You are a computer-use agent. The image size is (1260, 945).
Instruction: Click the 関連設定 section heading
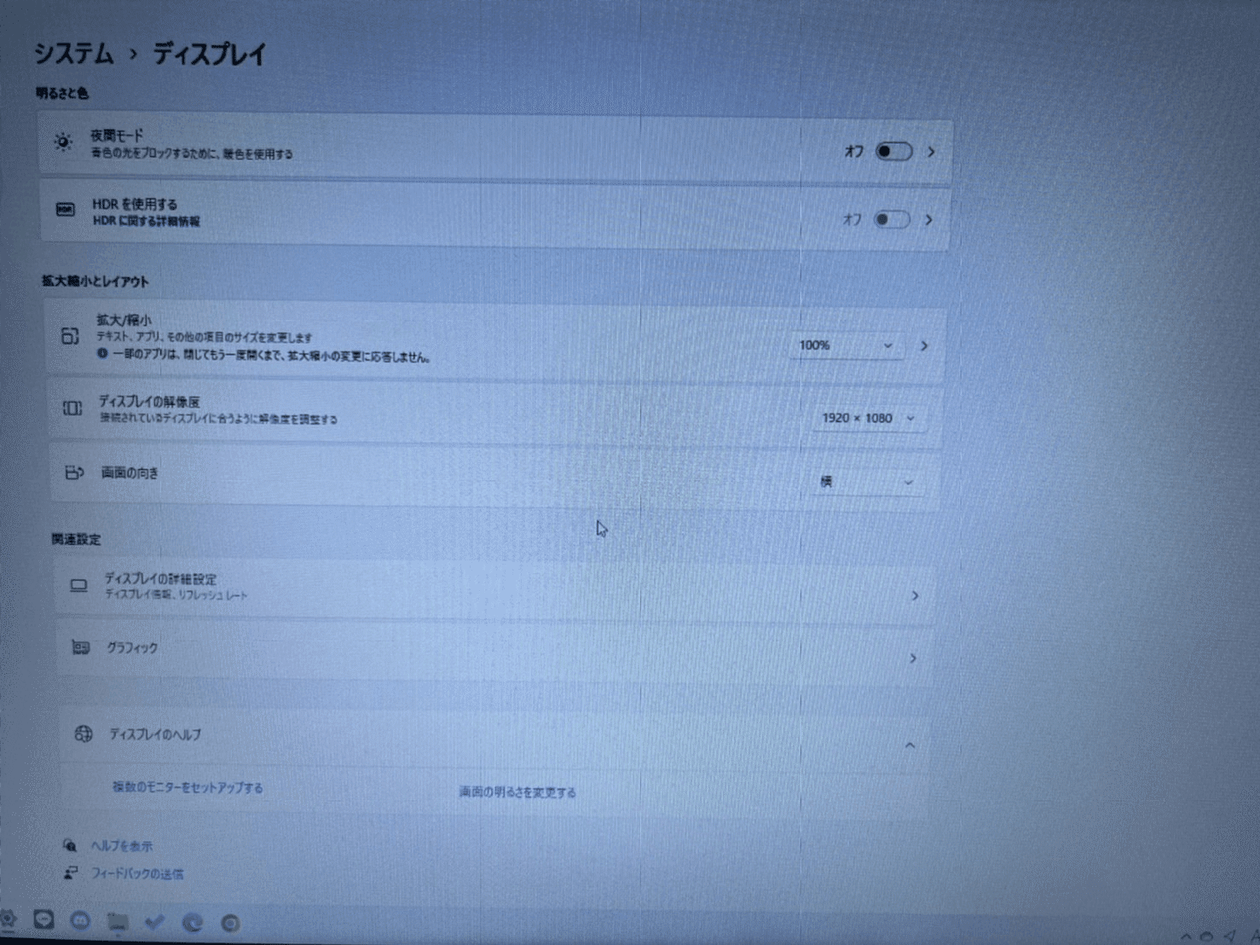click(76, 539)
